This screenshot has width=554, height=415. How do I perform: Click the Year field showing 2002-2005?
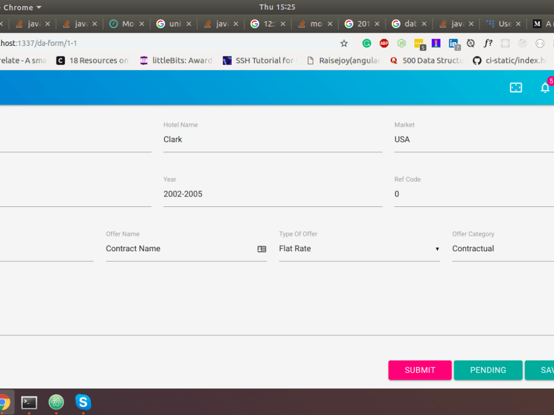[273, 194]
